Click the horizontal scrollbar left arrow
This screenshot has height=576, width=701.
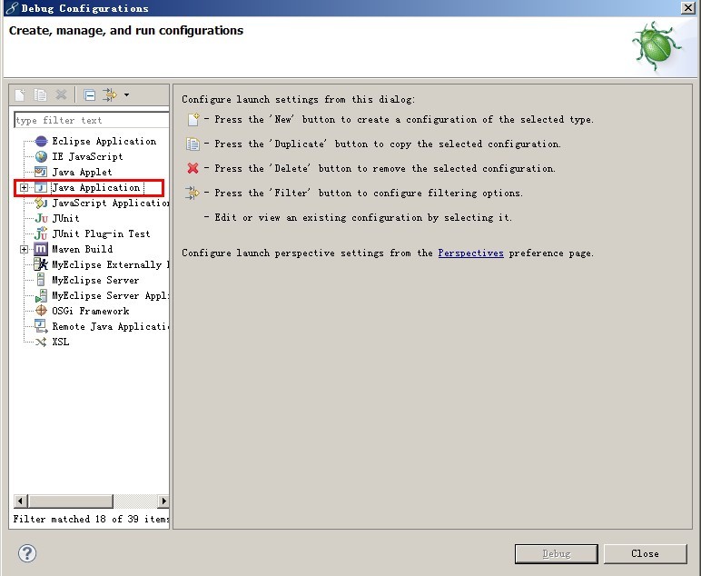[x=21, y=501]
